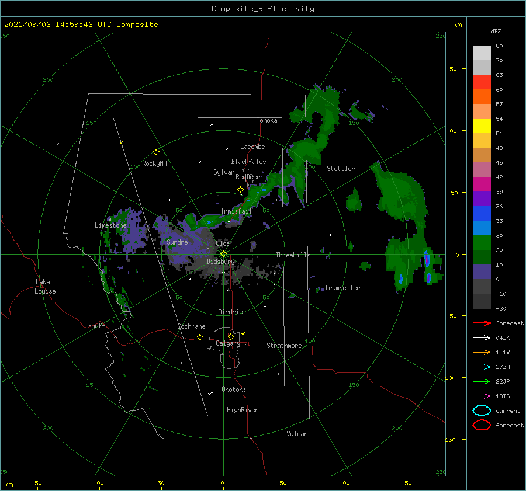Select the bright green band in dBZ scale
The image size is (526, 491).
tap(482, 243)
